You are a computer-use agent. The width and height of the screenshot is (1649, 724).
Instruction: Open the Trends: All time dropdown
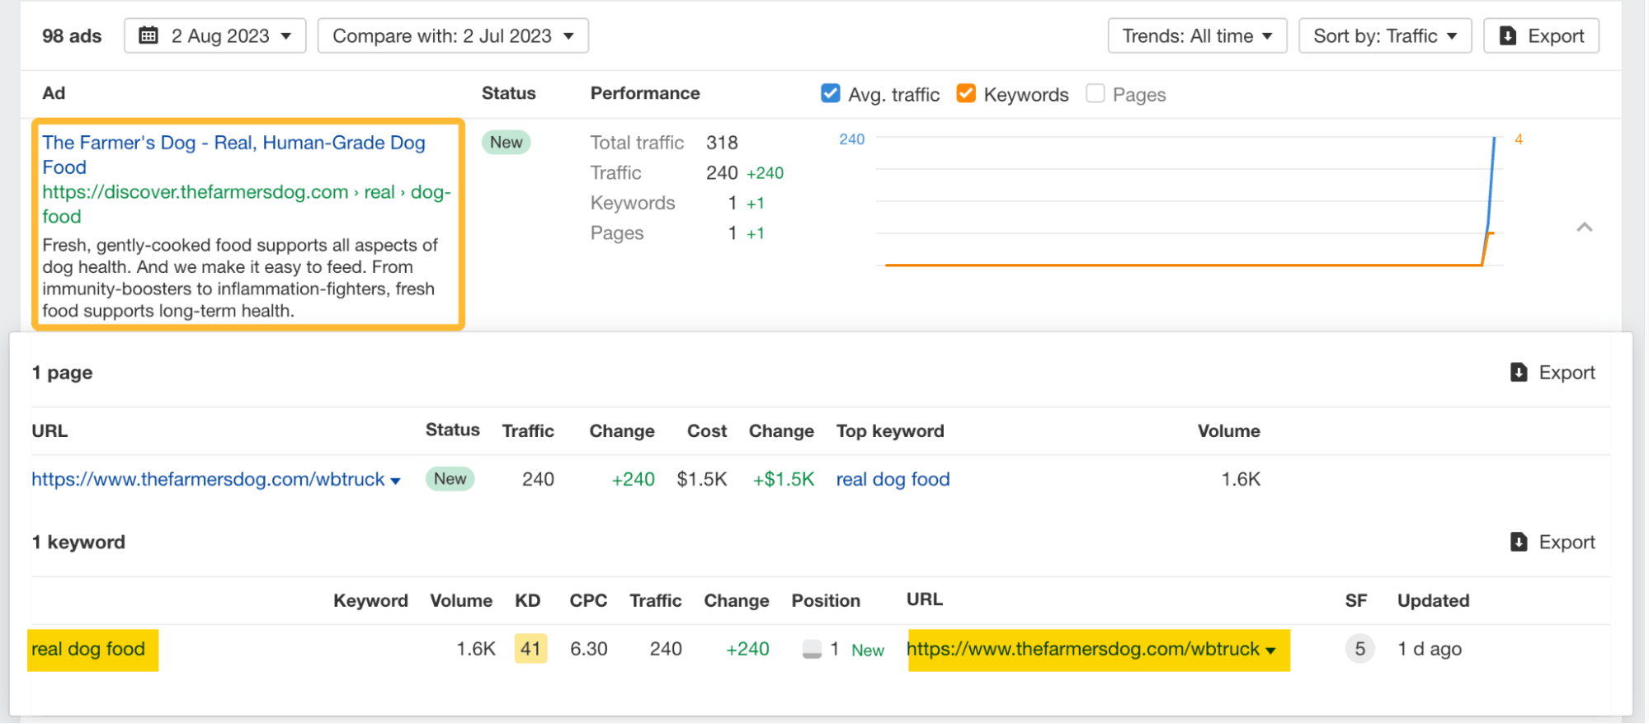(x=1197, y=36)
